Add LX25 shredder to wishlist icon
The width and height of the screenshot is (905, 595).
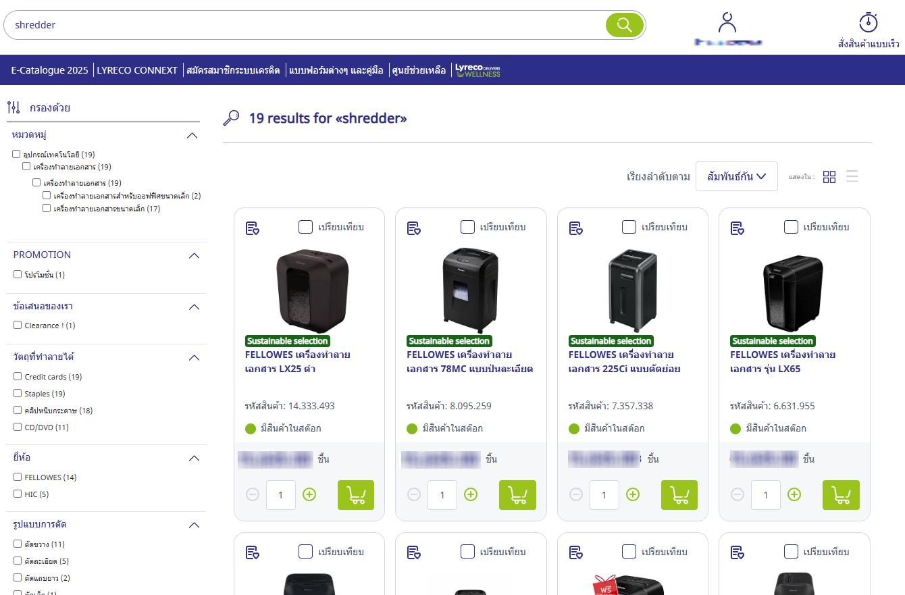pos(253,228)
